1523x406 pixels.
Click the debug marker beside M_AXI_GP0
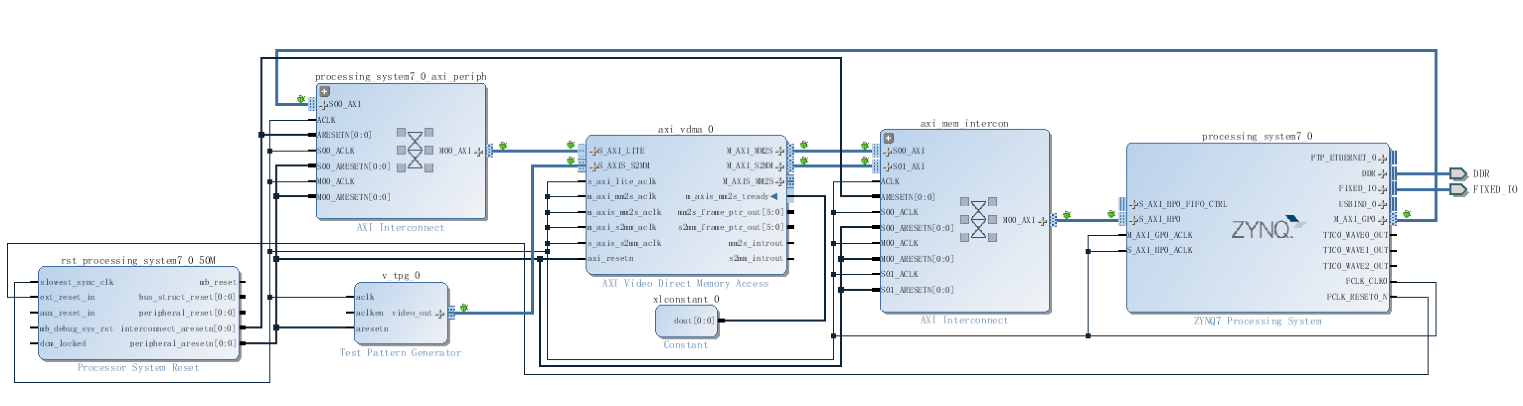coord(1407,214)
